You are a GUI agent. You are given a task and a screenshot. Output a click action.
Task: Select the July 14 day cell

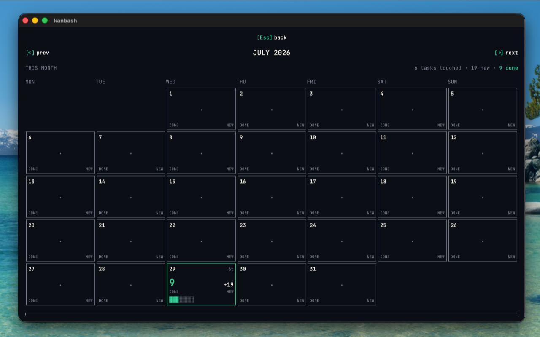[x=131, y=197]
